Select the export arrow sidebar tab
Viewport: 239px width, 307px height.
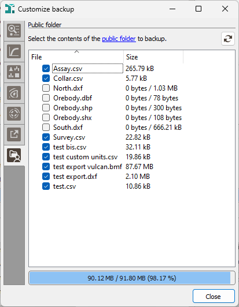pos(14,134)
